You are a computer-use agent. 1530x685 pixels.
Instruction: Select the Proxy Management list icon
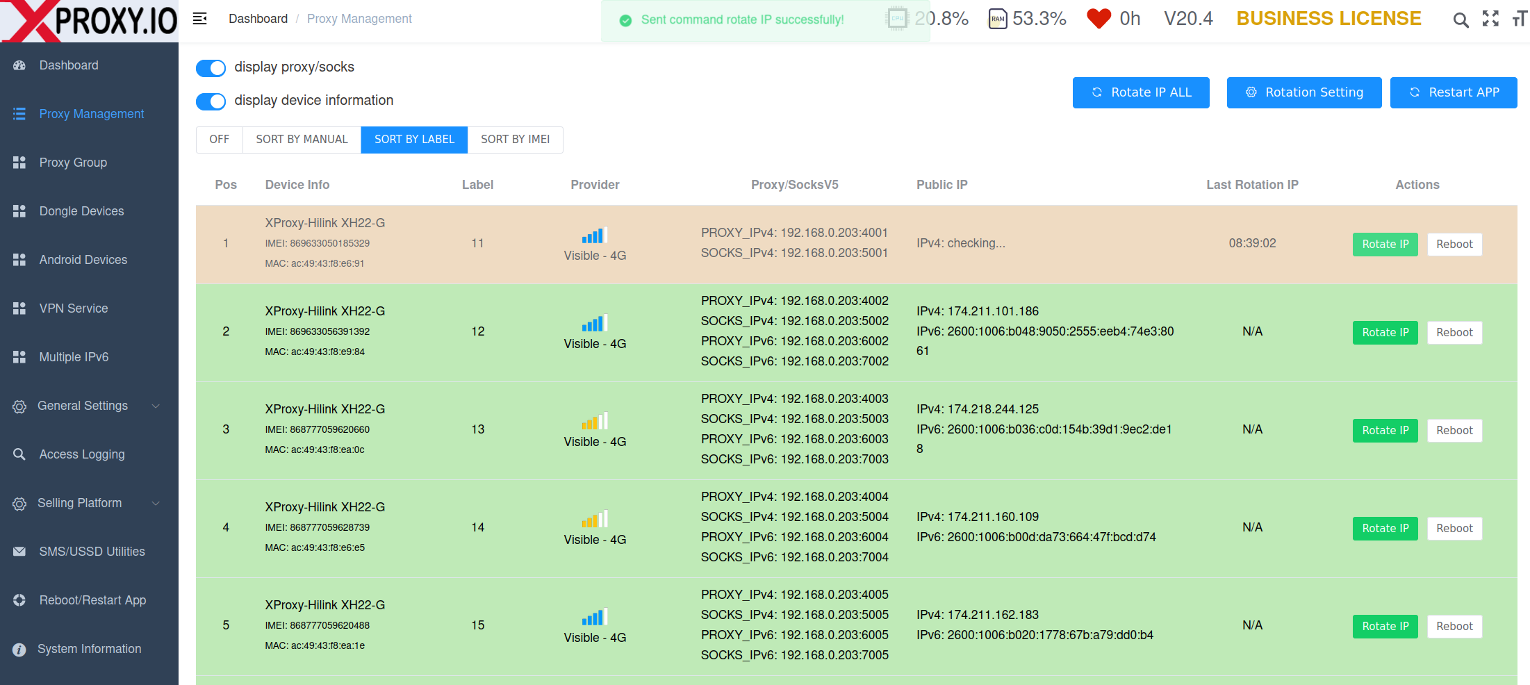[19, 114]
